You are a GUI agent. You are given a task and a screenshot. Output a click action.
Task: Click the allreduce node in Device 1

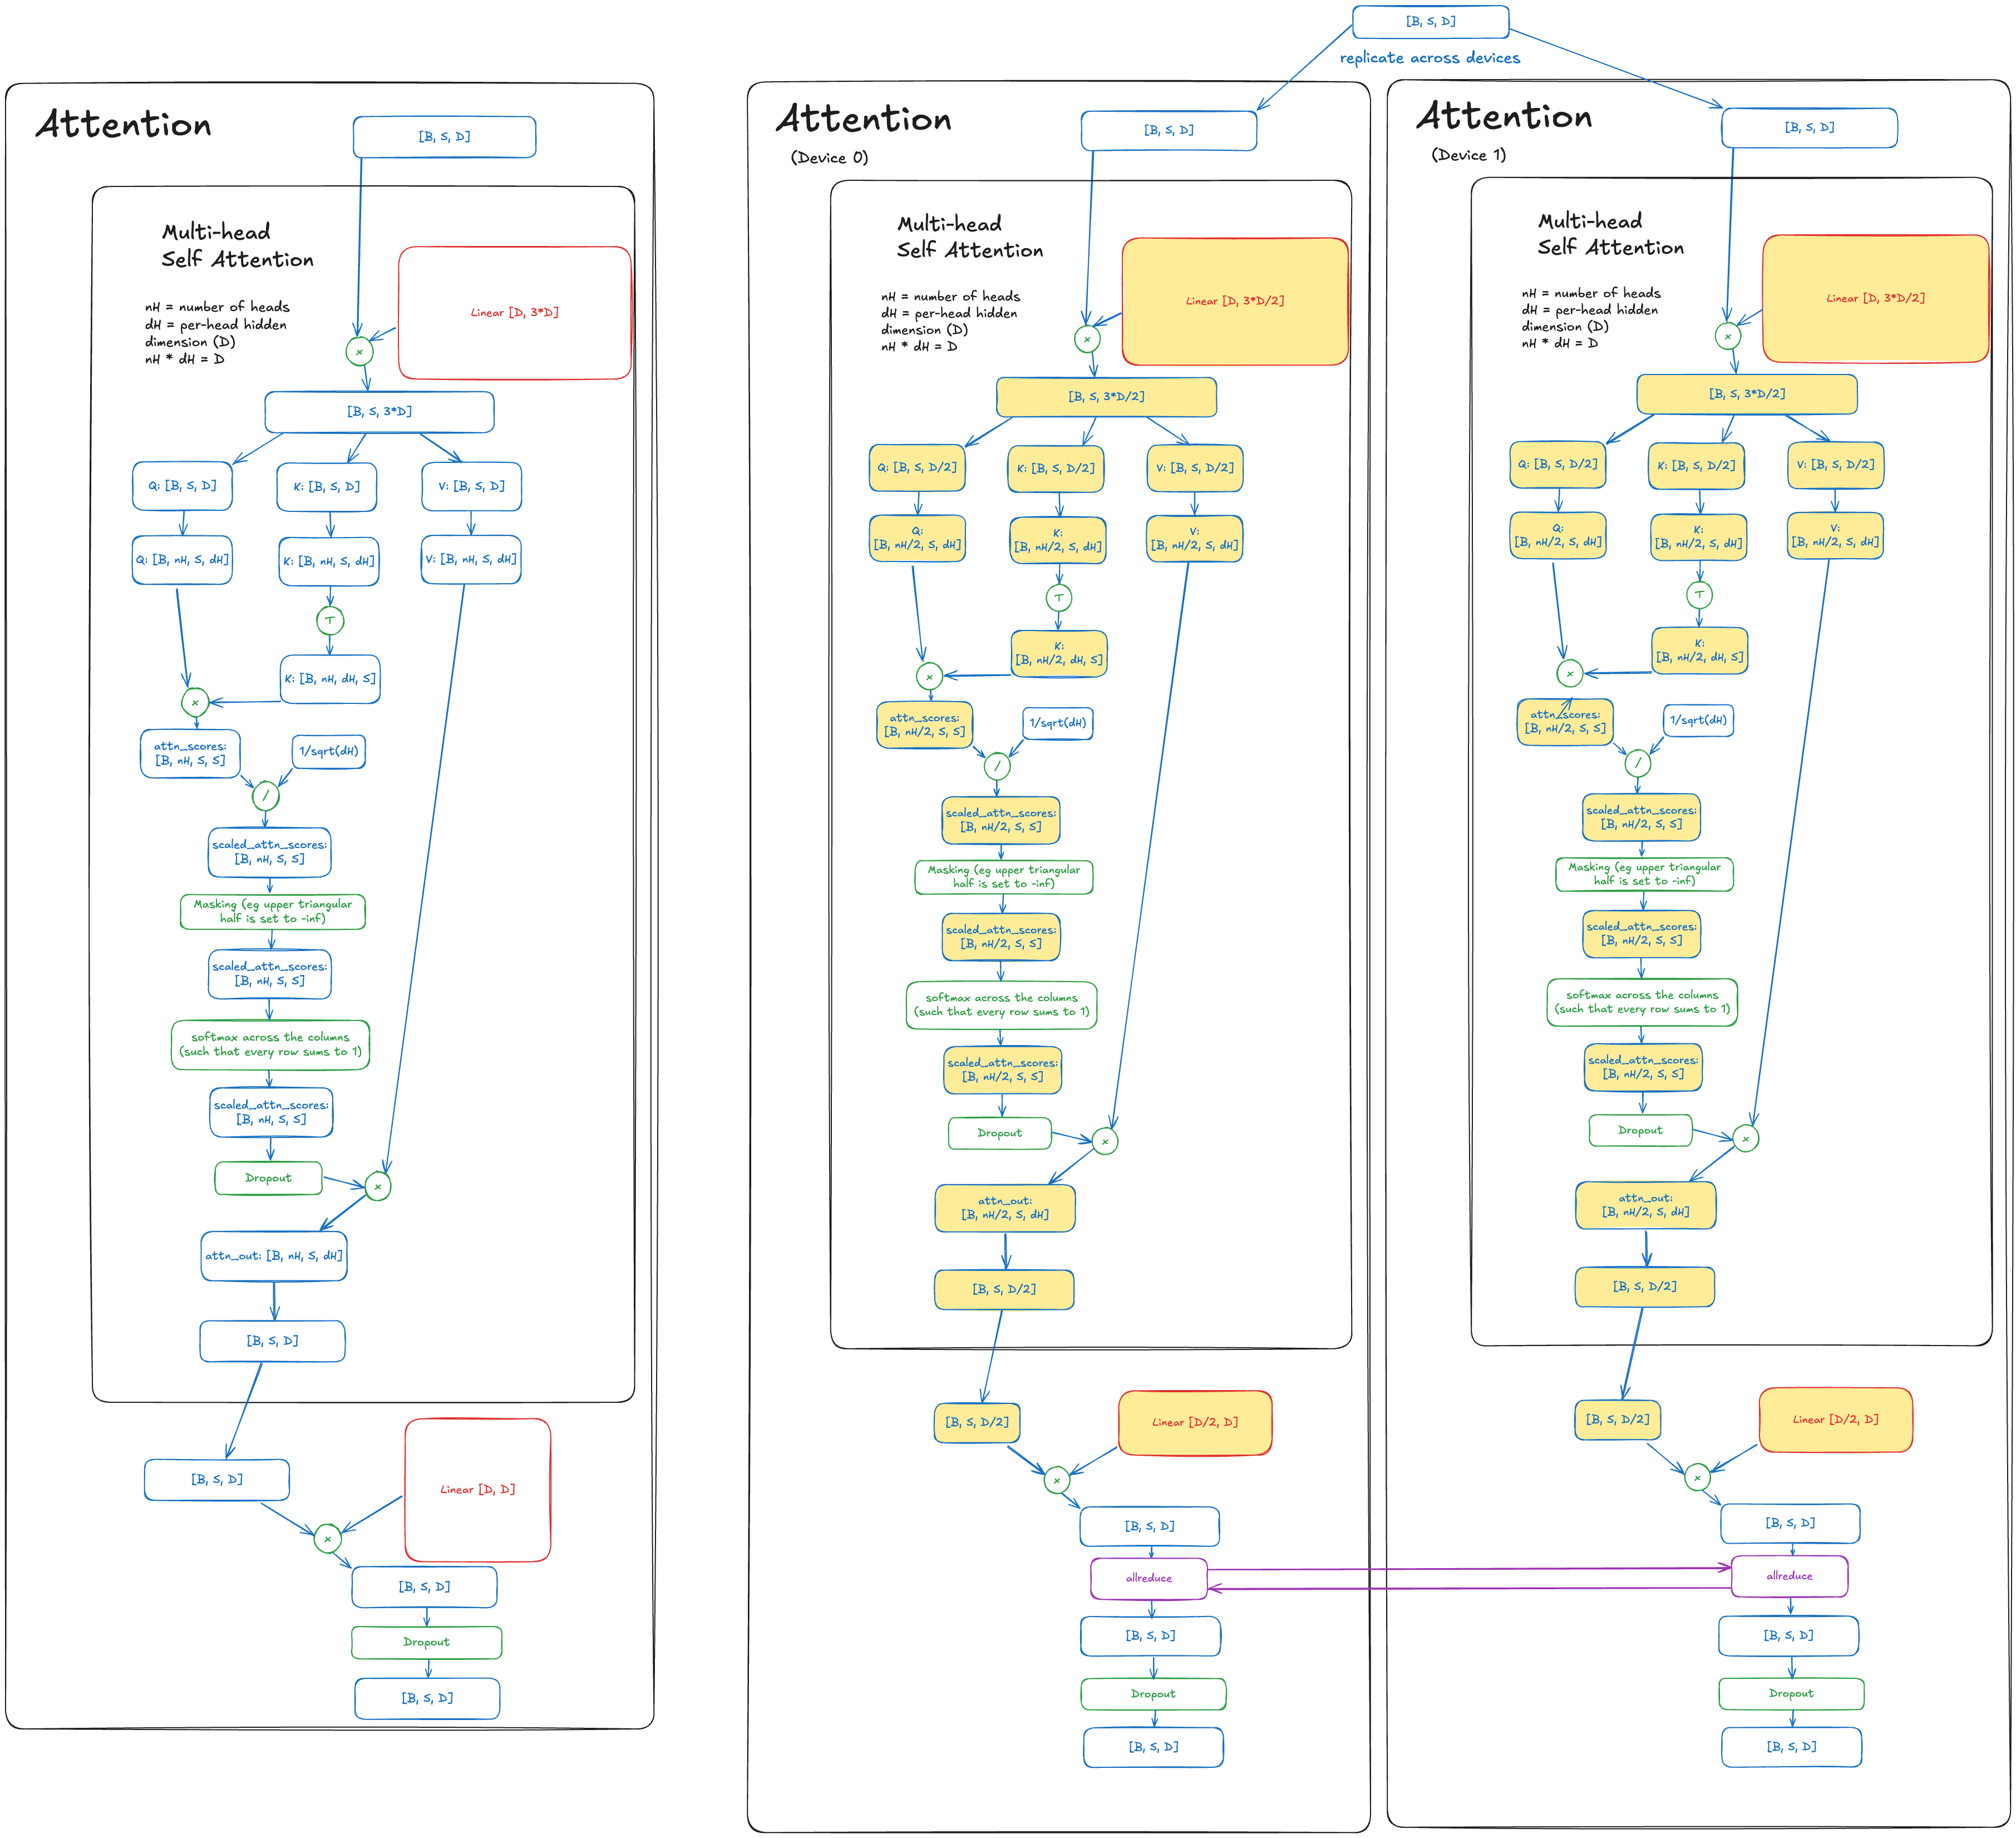[1789, 1576]
